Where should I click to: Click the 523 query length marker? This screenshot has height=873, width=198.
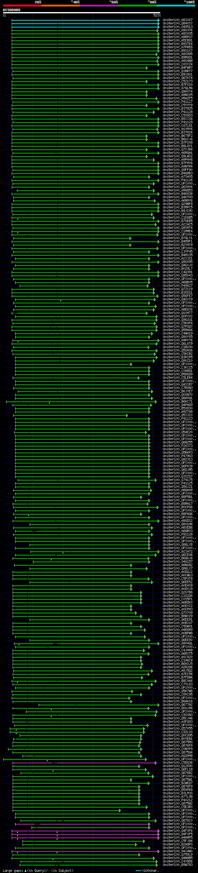(x=156, y=15)
